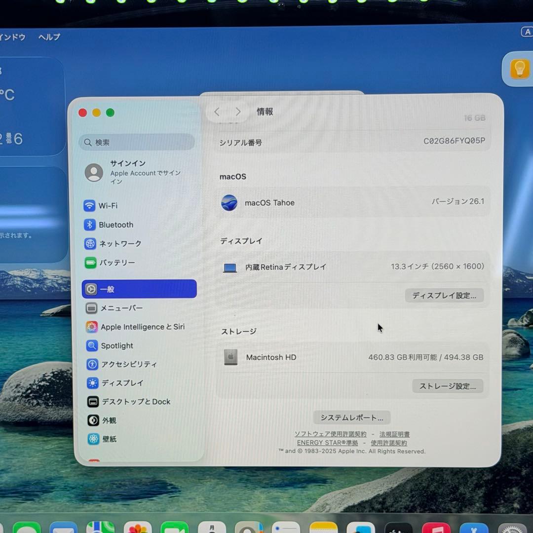The height and width of the screenshot is (533, 533).
Task: Open デスクトップと Dock settings
Action: click(129, 402)
